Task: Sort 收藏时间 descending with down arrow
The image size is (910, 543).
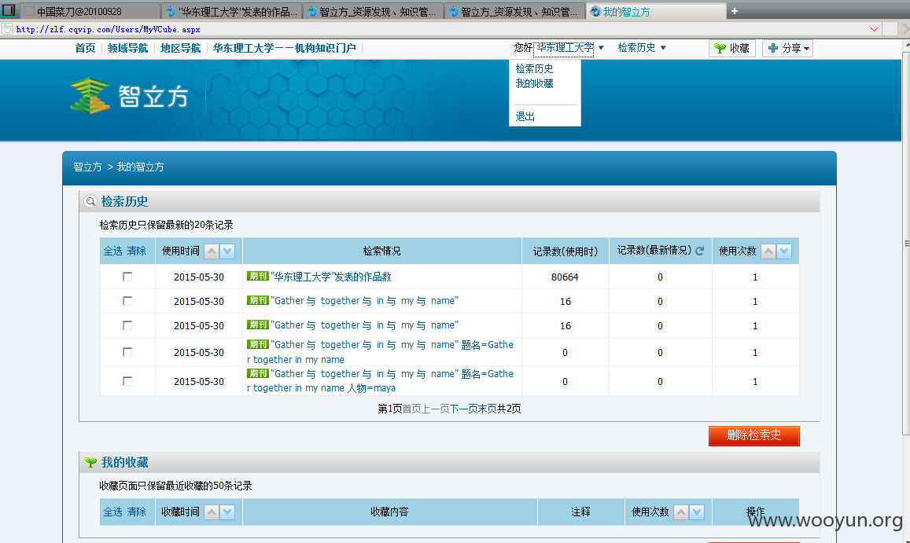Action: (x=227, y=512)
